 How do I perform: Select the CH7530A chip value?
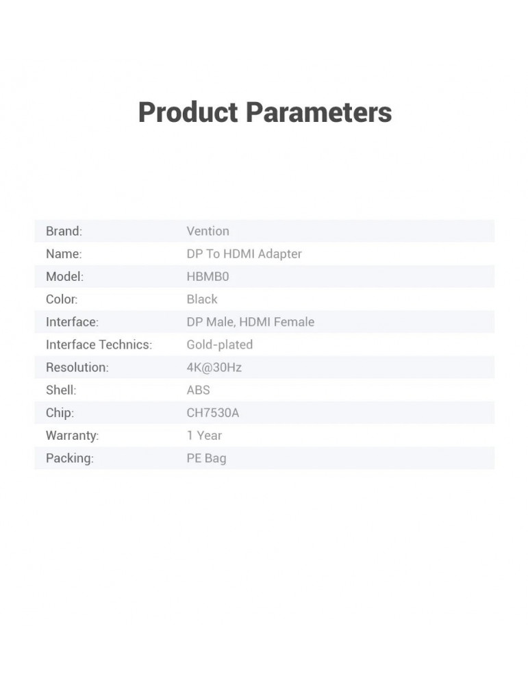pyautogui.click(x=212, y=412)
